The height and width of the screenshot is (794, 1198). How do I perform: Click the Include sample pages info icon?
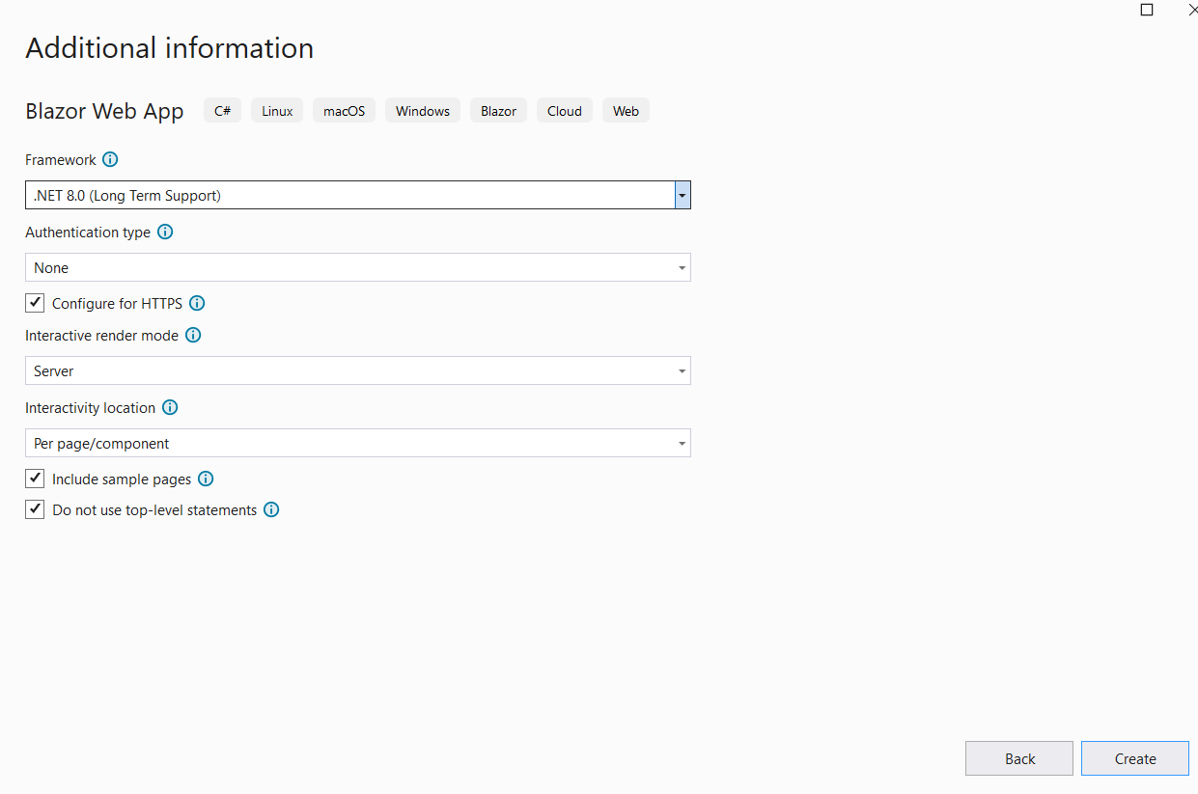click(206, 479)
